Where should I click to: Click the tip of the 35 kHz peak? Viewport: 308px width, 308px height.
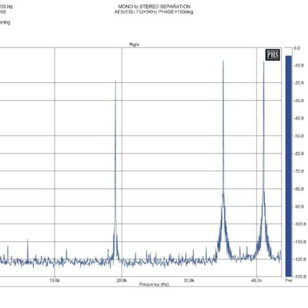[223, 62]
